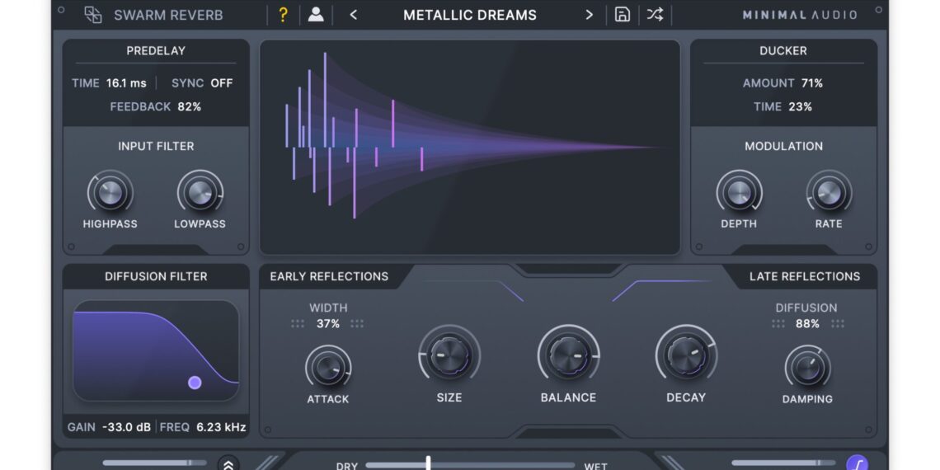Screen dimensions: 940x470
Task: Click the Early Reflections Attack knob
Action: (328, 367)
